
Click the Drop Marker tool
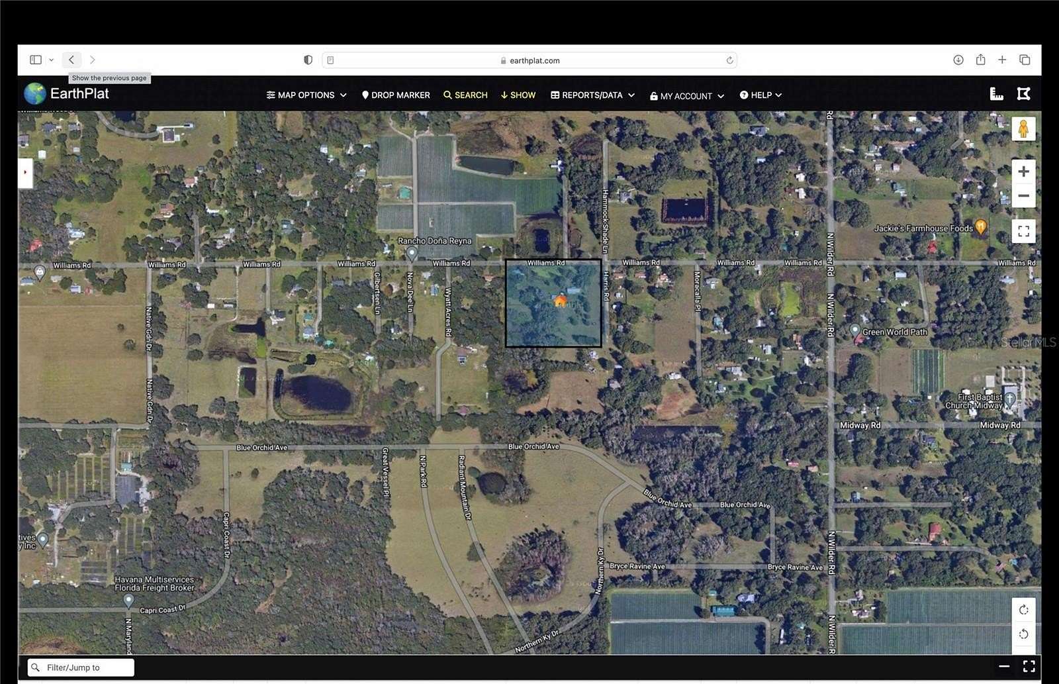coord(395,95)
